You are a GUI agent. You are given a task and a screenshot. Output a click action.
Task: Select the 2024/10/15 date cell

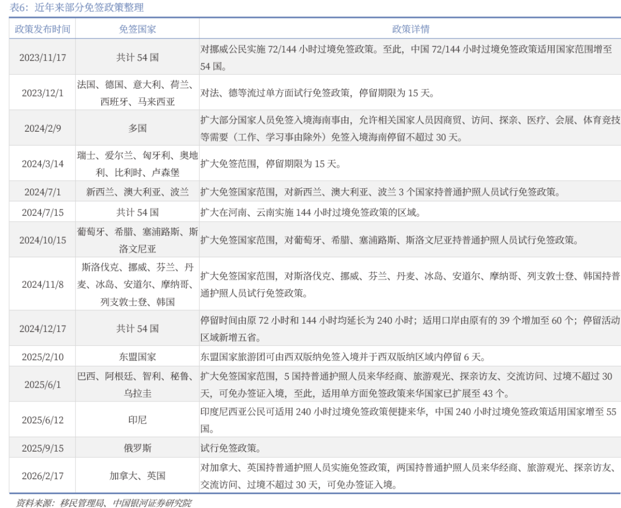pos(43,240)
